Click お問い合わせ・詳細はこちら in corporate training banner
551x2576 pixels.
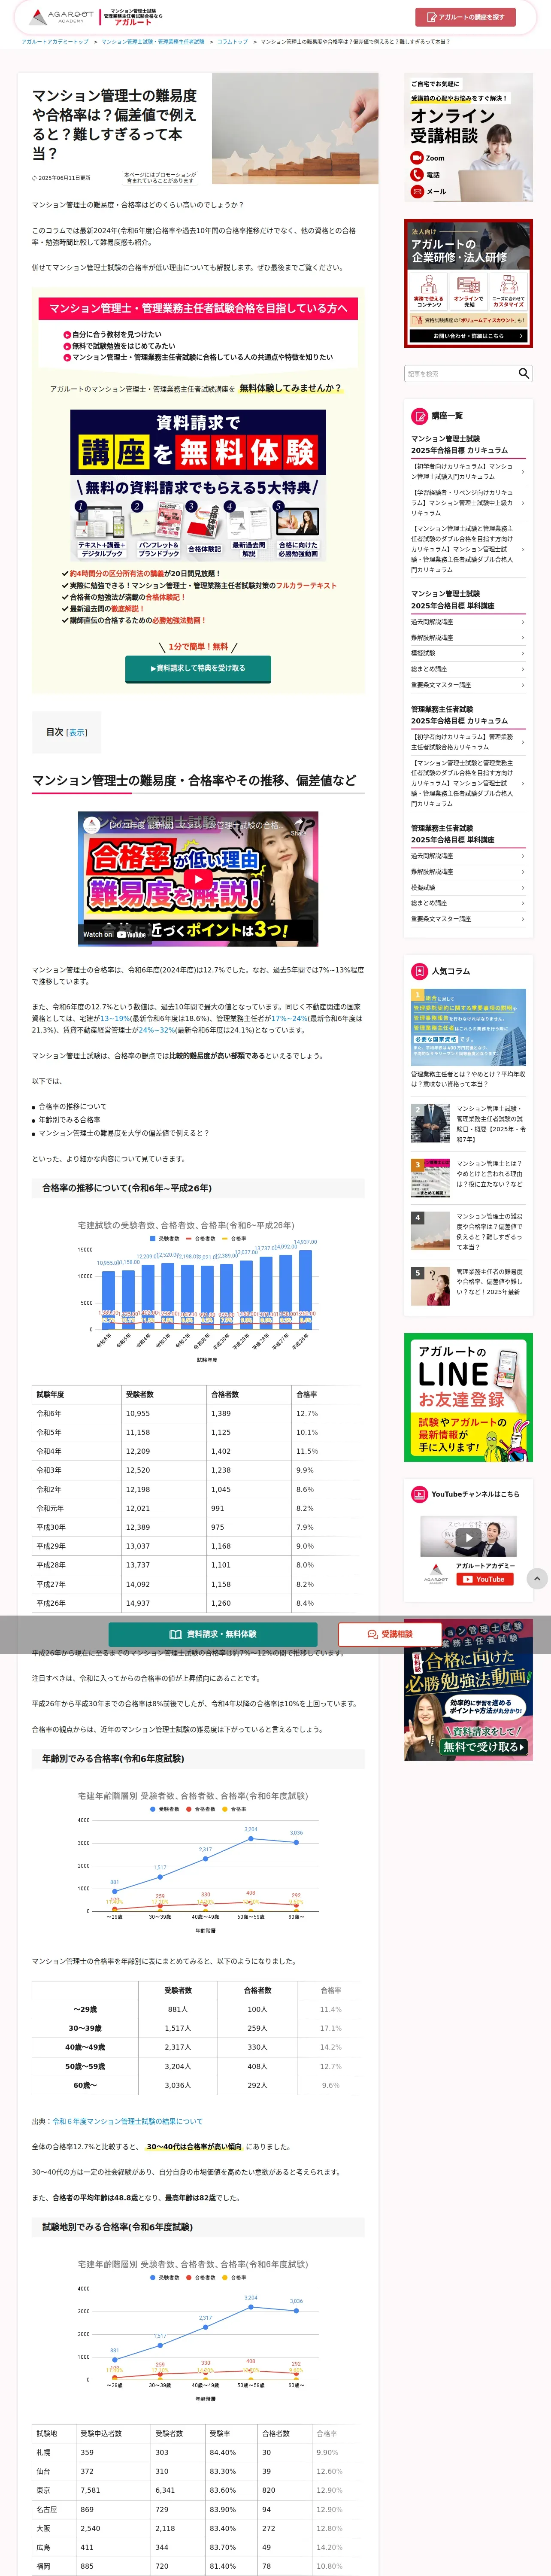[468, 336]
